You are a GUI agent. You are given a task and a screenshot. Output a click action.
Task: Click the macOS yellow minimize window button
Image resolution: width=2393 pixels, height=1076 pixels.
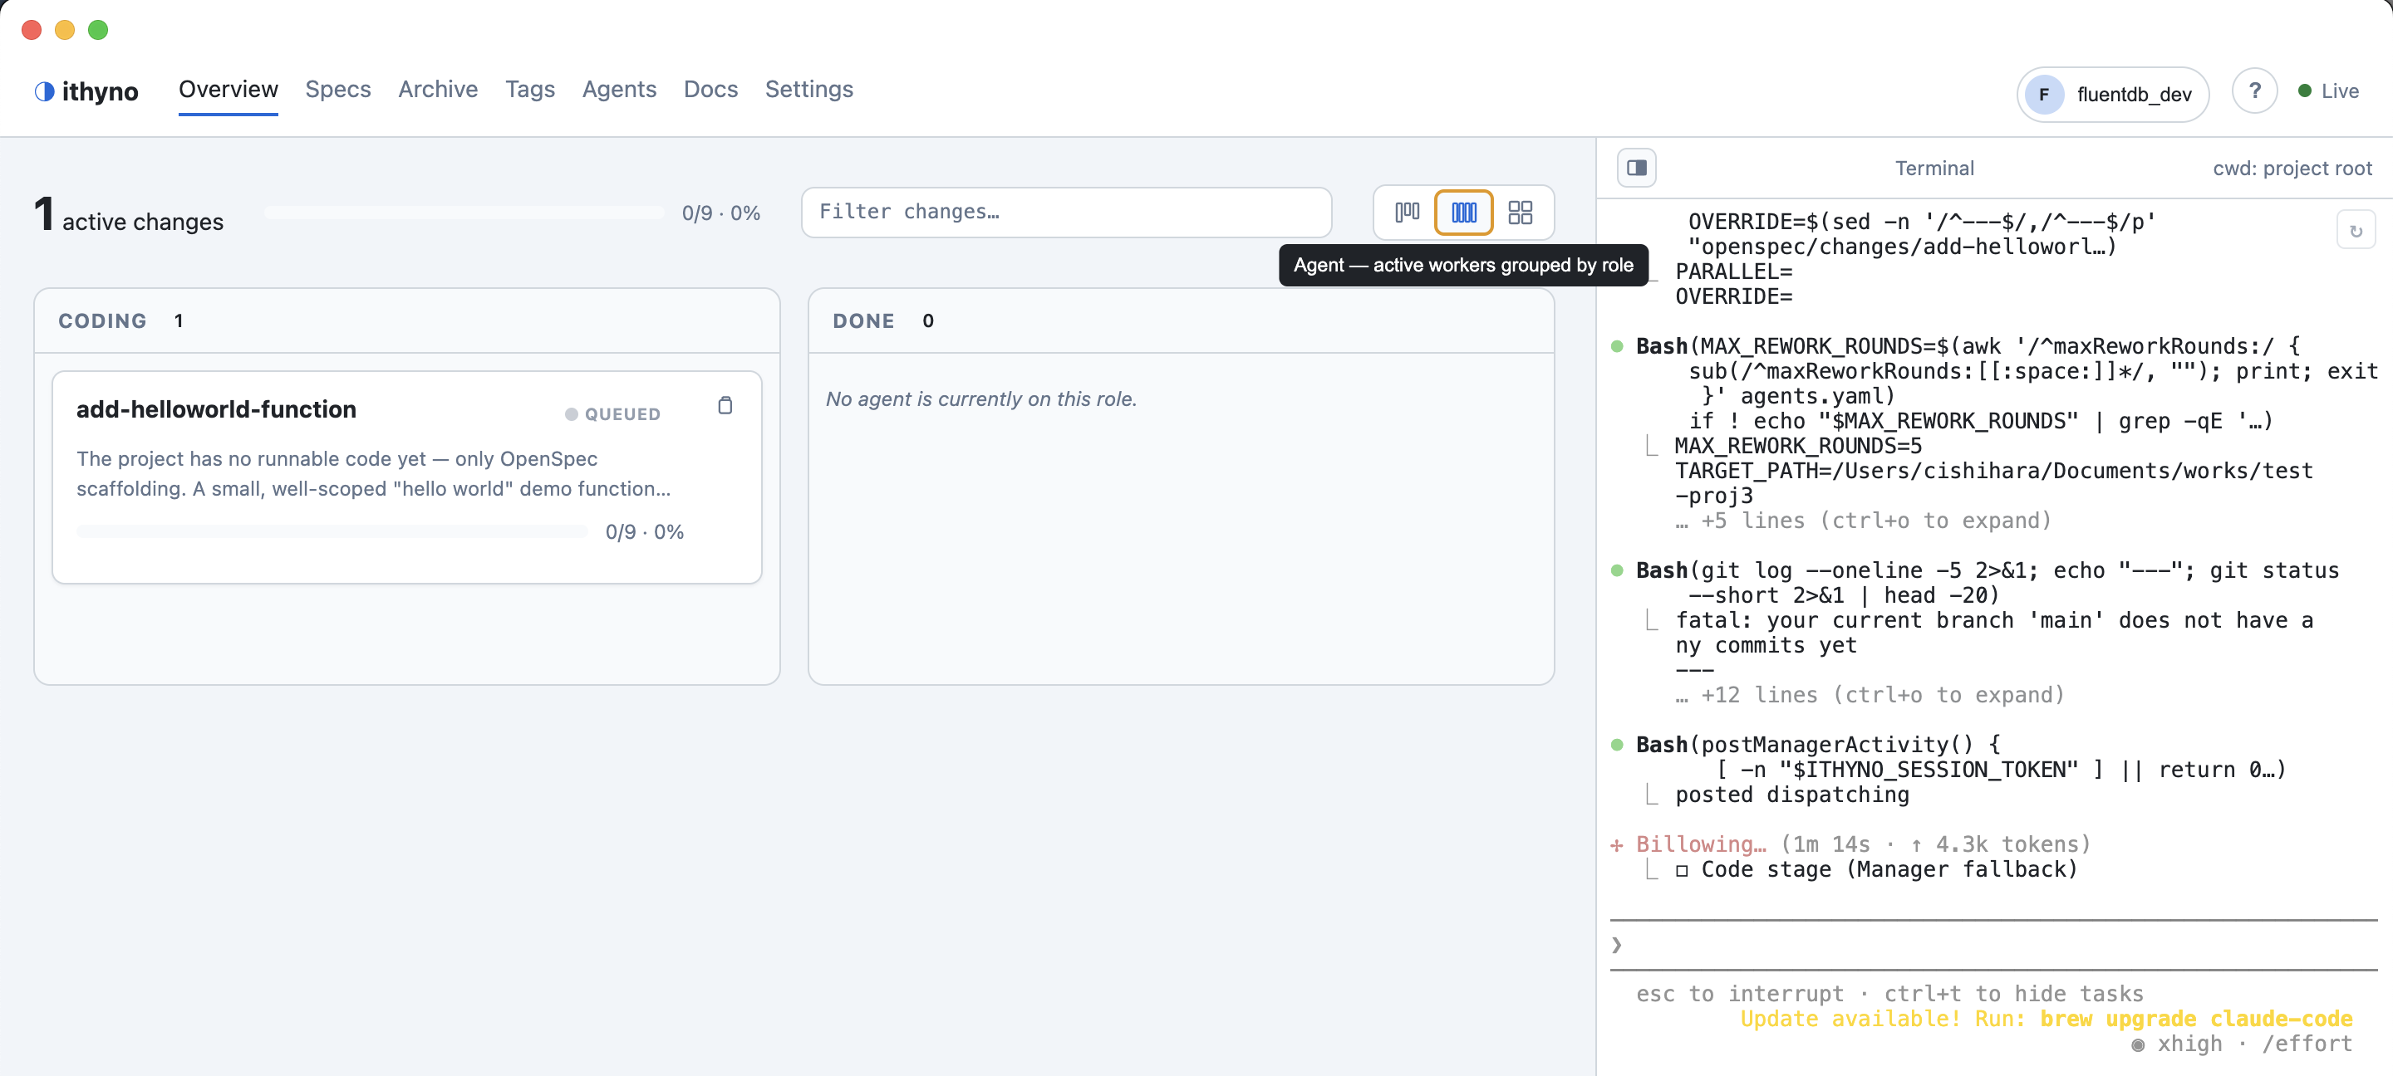(64, 30)
